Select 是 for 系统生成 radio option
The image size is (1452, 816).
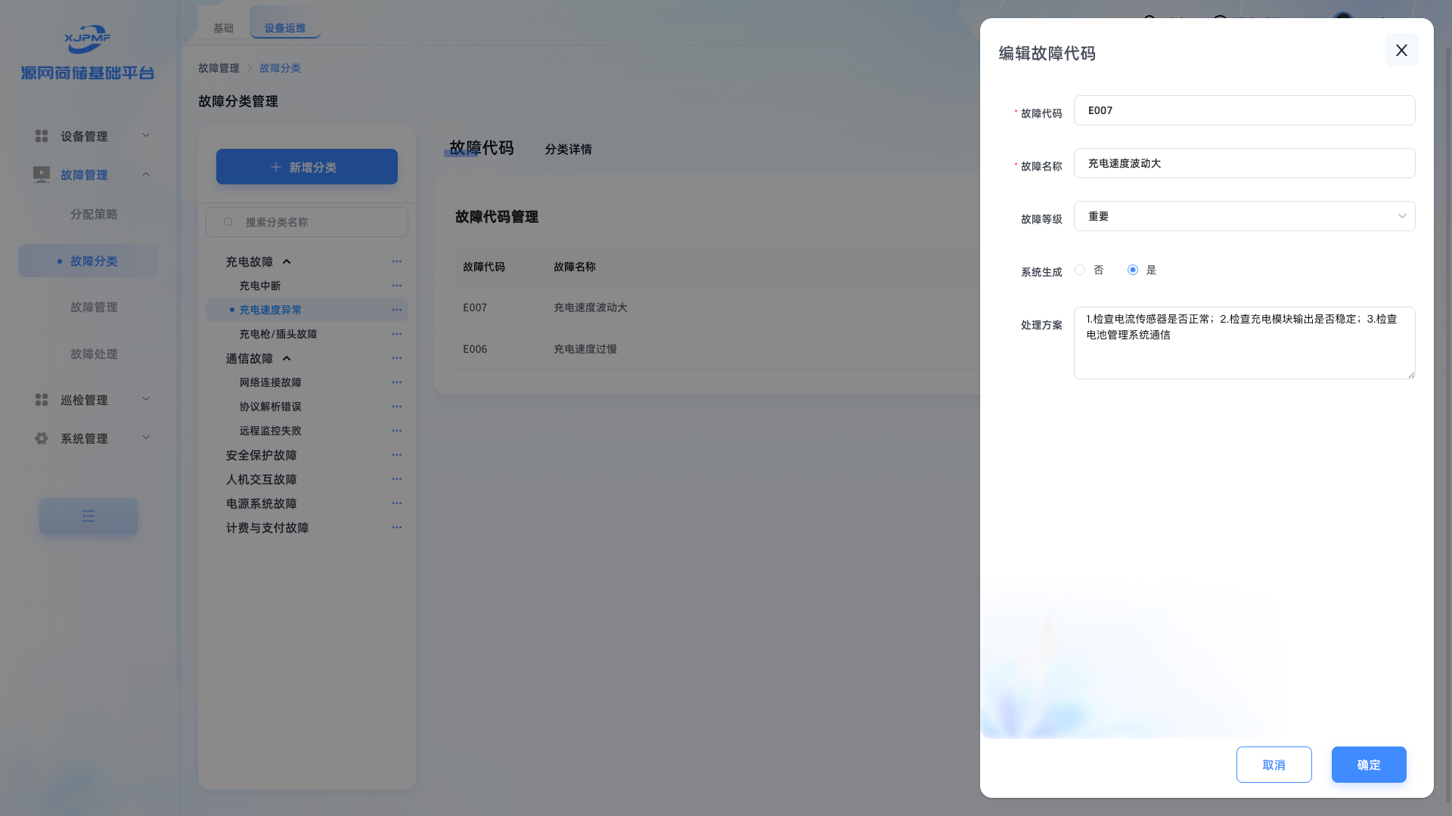[1133, 270]
